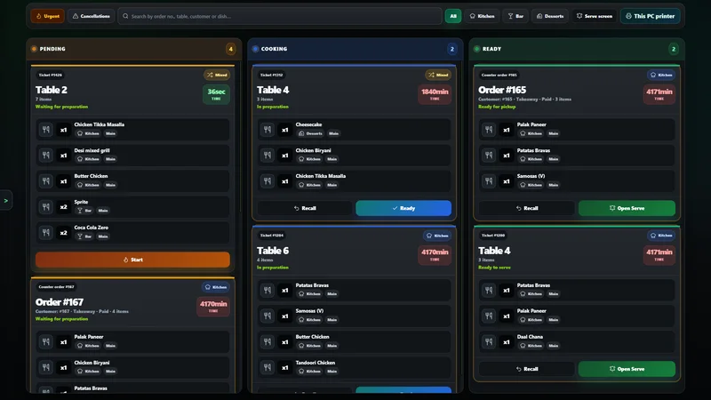Select the Desserts filter tab
The height and width of the screenshot is (400, 711).
pyautogui.click(x=550, y=16)
